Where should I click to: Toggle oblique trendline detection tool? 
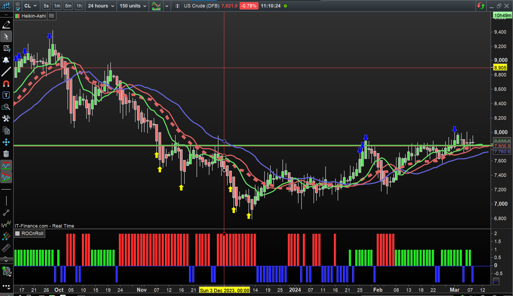coord(6,177)
